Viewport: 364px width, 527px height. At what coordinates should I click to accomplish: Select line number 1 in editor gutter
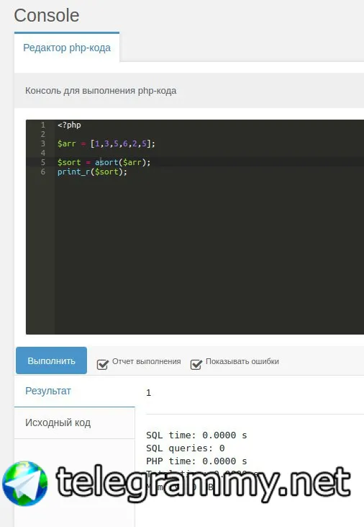click(43, 125)
